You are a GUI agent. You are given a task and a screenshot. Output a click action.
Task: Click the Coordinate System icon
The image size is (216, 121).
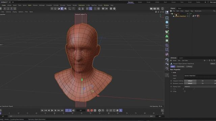pos(15,8)
